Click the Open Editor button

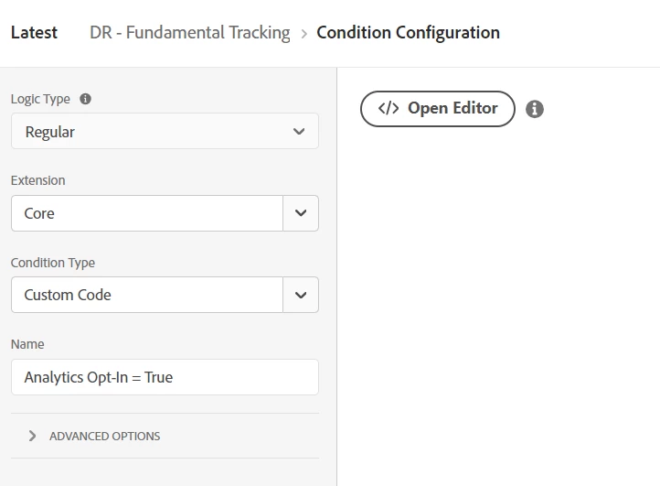click(x=438, y=108)
